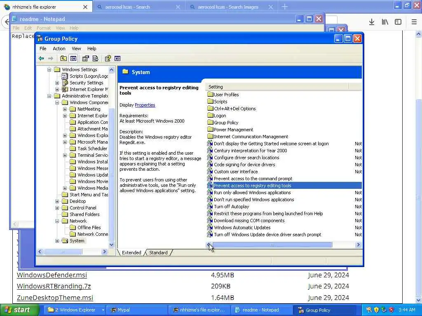Click the first system tray icon
422x316 pixels.
pyautogui.click(x=369, y=310)
